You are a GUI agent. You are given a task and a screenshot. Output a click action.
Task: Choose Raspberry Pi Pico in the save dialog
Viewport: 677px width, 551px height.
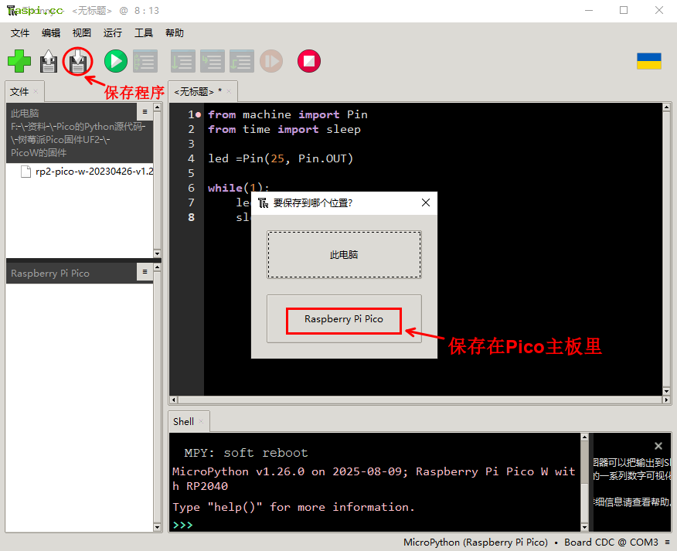343,318
